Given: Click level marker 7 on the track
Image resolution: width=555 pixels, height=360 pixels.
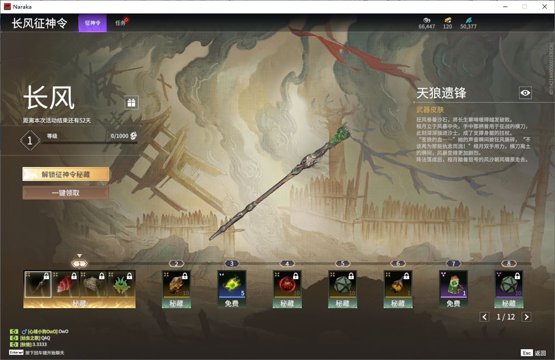Looking at the screenshot, I should point(454,263).
